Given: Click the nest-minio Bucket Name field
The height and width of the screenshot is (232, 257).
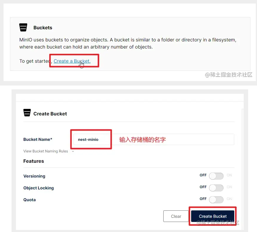Looking at the screenshot, I should click(154, 139).
